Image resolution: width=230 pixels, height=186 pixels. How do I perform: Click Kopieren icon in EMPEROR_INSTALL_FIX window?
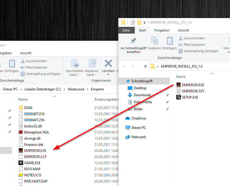[155, 41]
